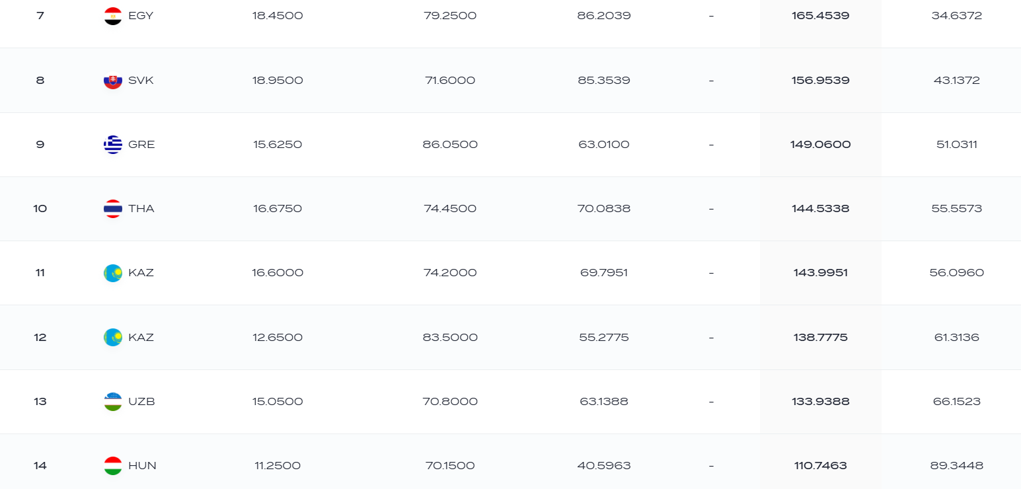
Task: Select the UZB country label
Action: point(141,402)
